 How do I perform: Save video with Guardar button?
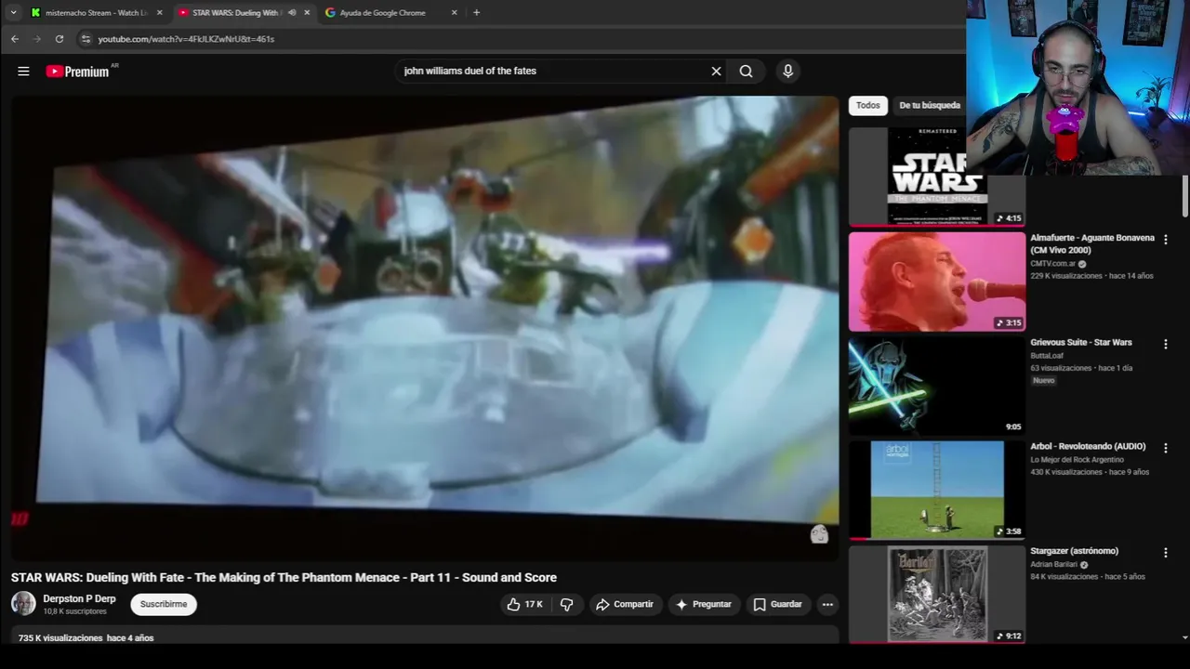777,604
